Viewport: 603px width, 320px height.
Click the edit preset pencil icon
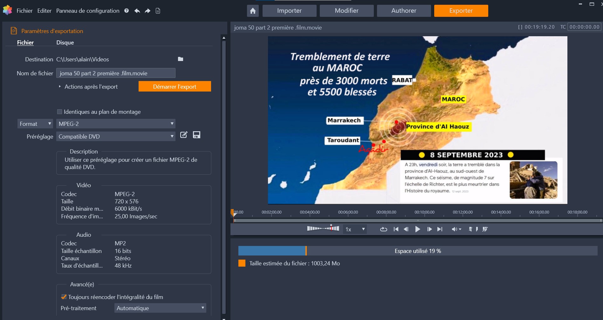point(184,135)
